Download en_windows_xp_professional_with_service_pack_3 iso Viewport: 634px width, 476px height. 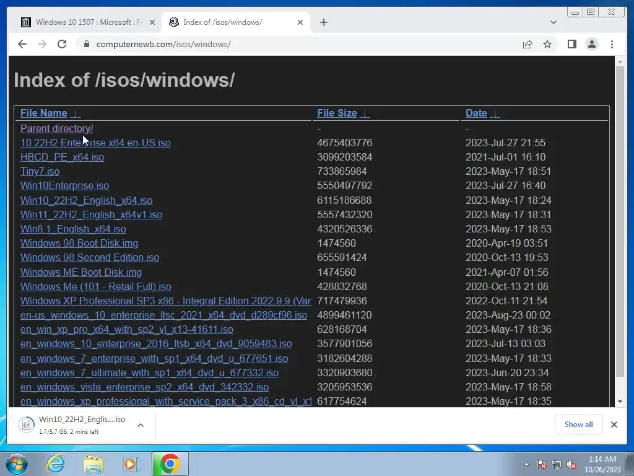[166, 401]
